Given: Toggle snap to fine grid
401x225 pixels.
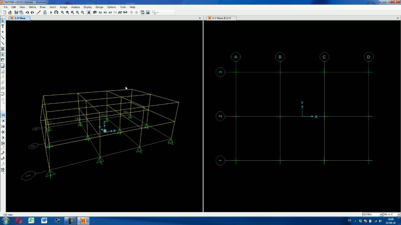Looking at the screenshot, I should (3, 143).
